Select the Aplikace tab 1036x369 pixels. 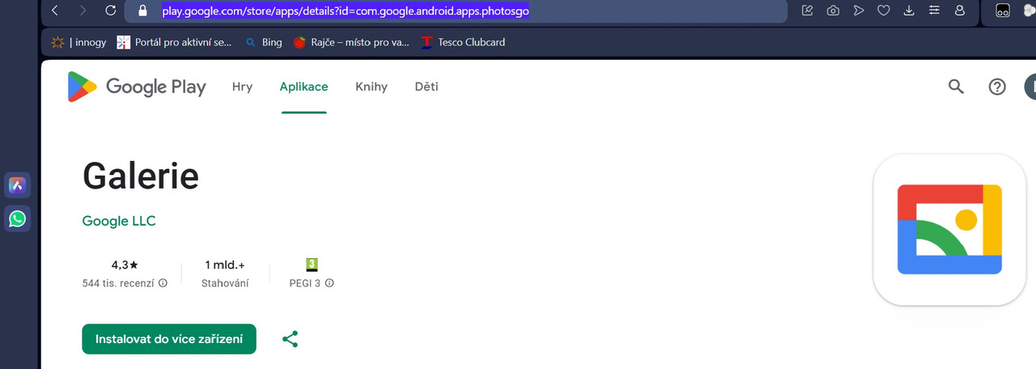tap(304, 87)
